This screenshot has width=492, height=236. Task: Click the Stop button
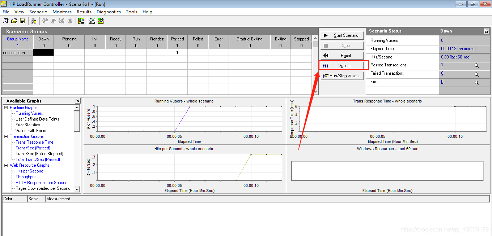[342, 45]
